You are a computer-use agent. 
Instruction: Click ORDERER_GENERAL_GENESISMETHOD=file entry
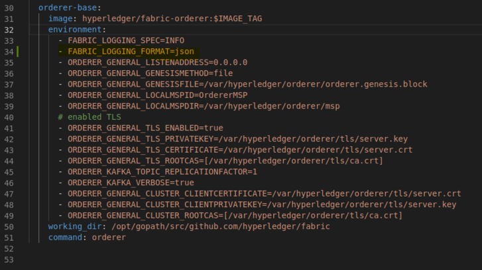(x=151, y=73)
